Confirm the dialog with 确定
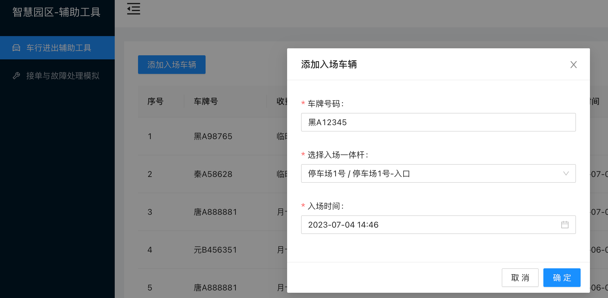The height and width of the screenshot is (298, 608). (x=562, y=277)
